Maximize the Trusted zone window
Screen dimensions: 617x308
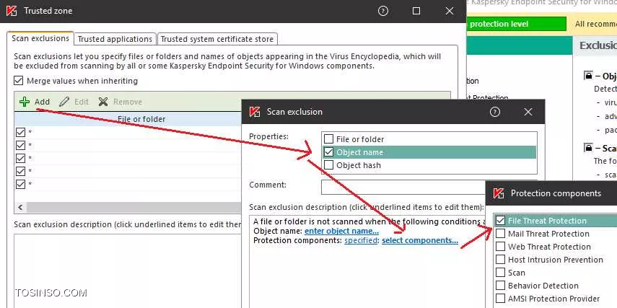(x=416, y=11)
